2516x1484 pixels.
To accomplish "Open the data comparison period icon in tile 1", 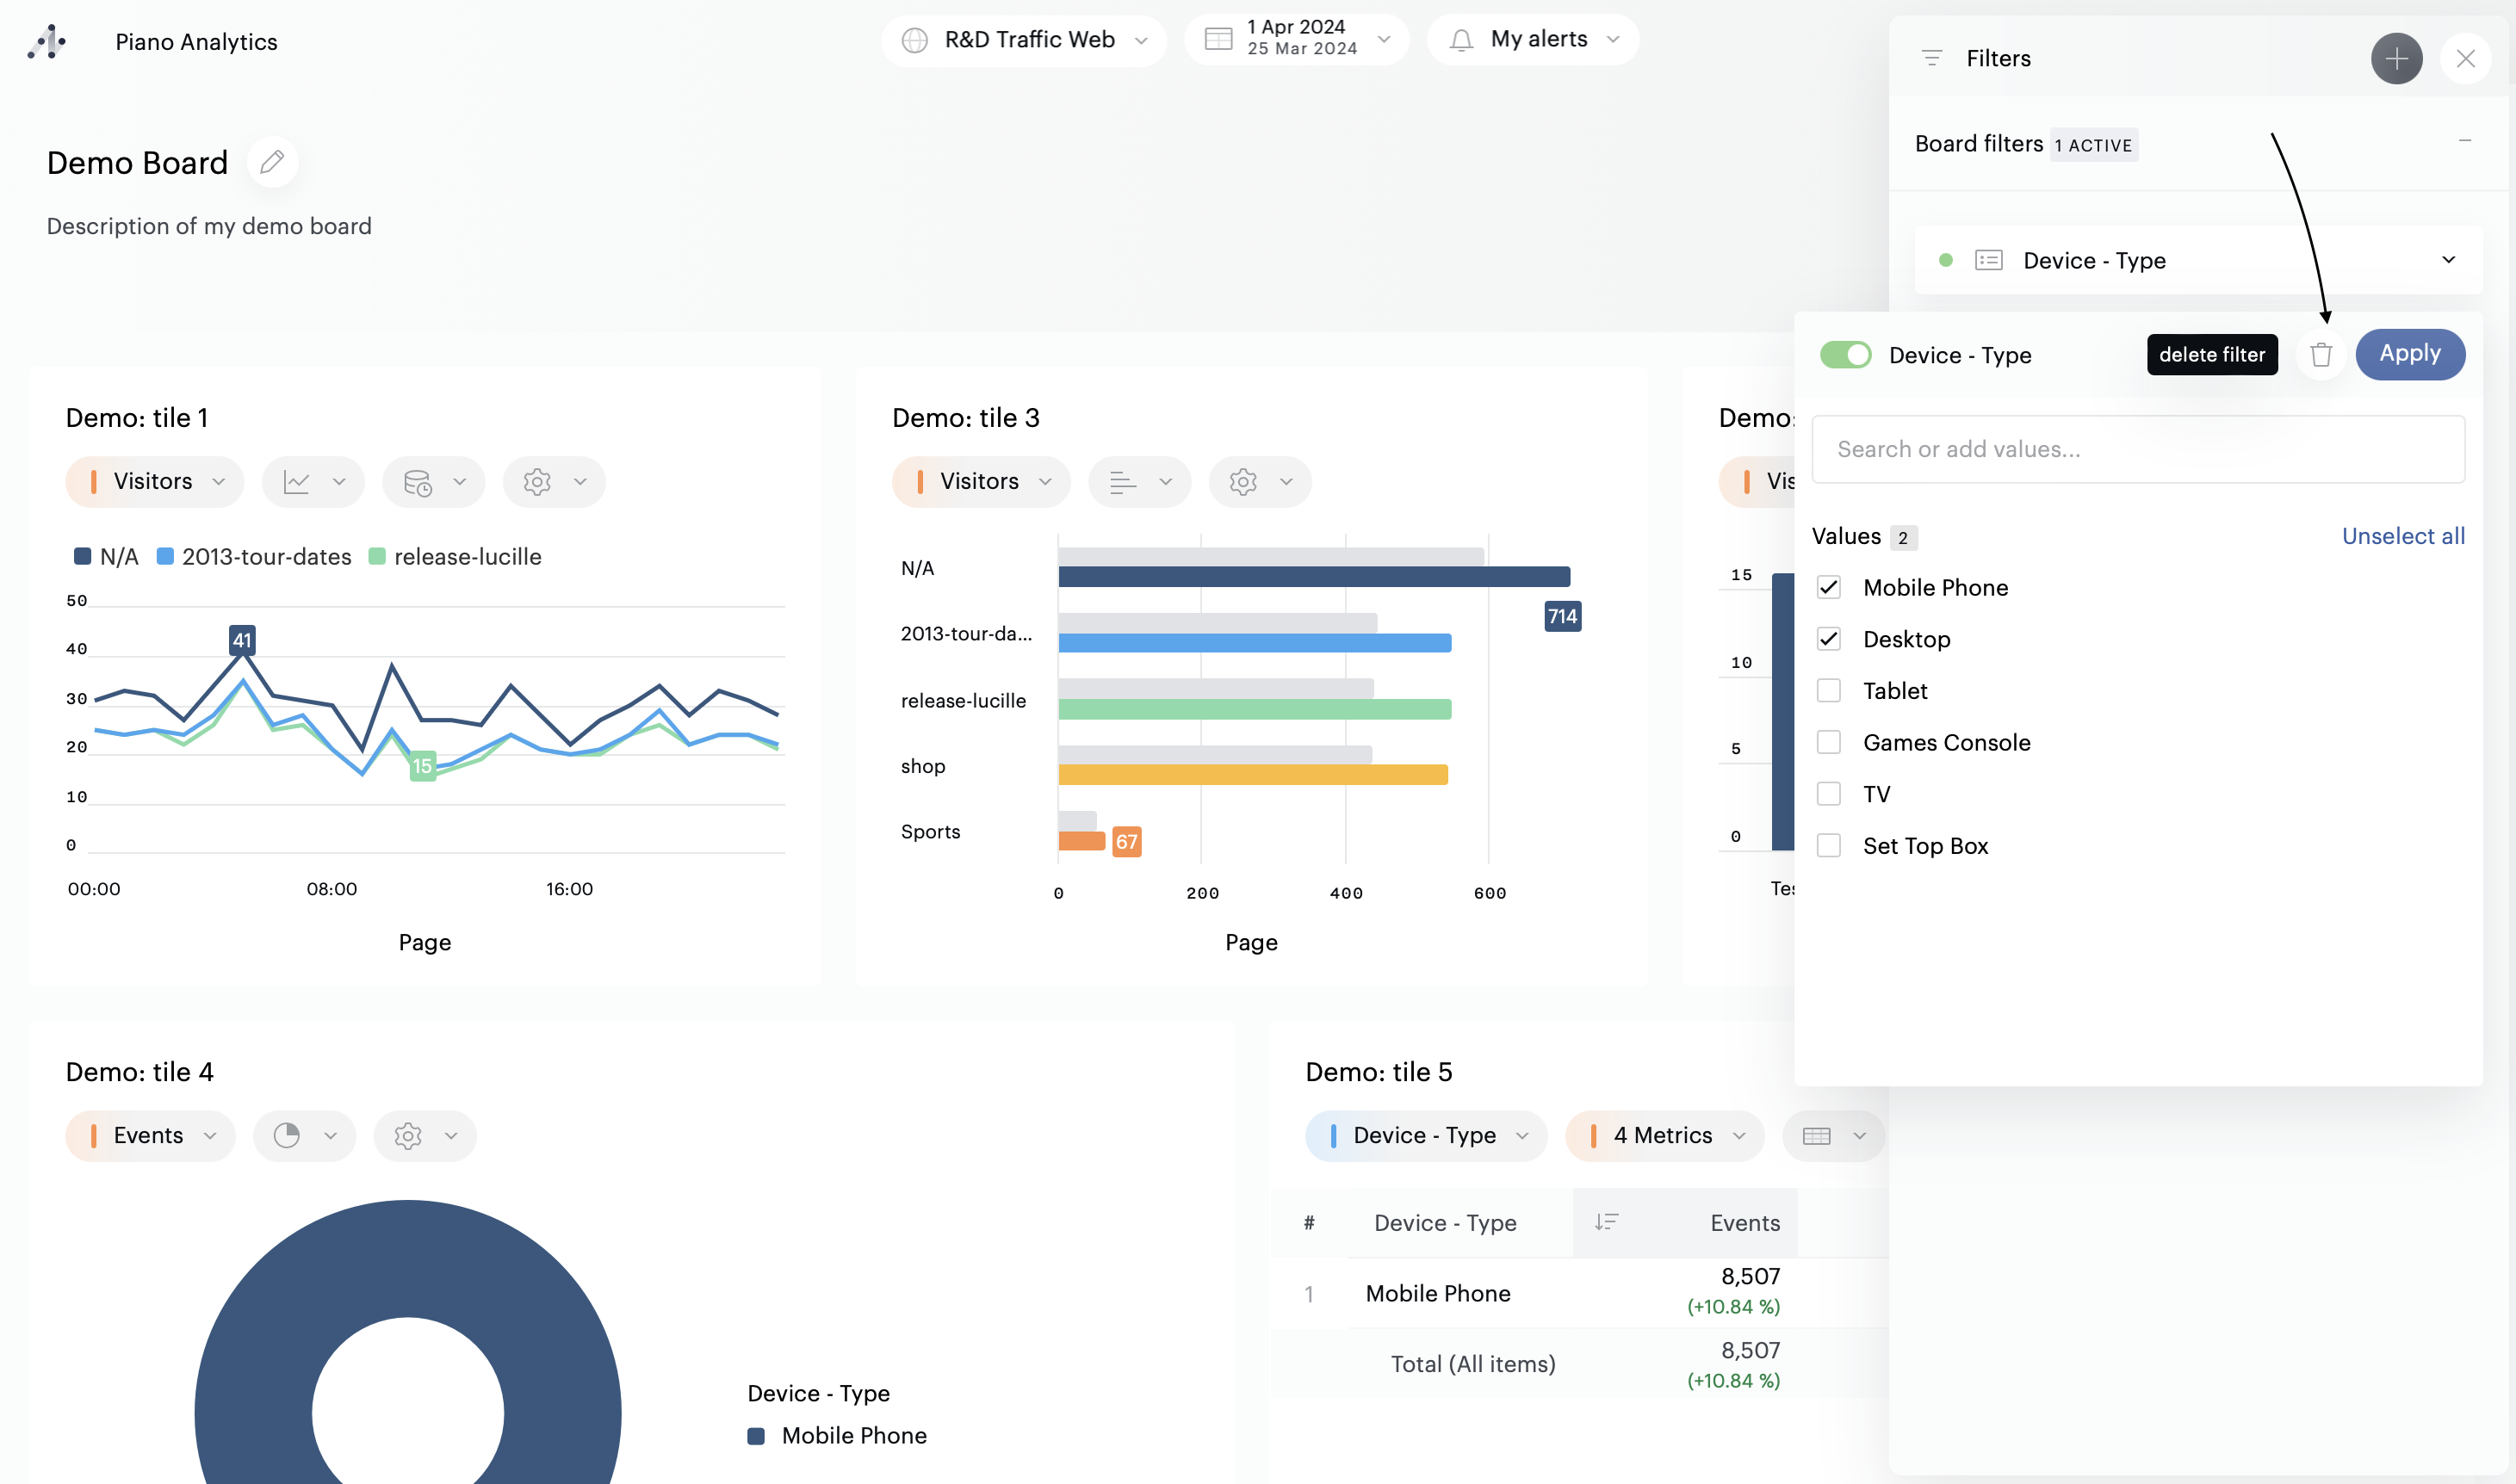I will click(x=432, y=482).
